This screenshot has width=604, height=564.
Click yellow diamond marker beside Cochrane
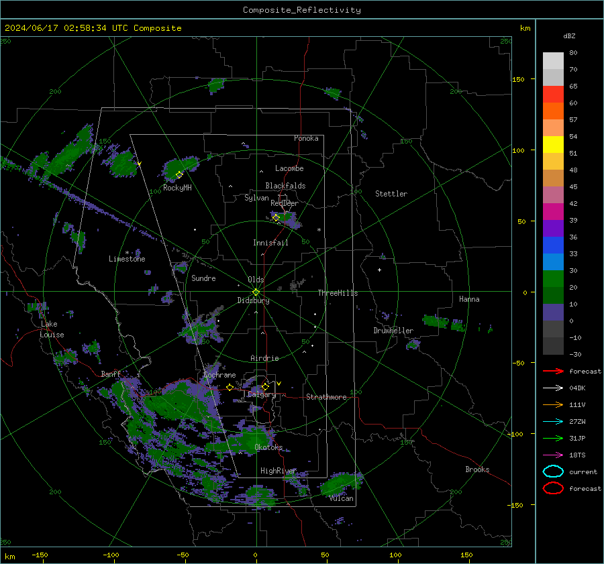230,388
